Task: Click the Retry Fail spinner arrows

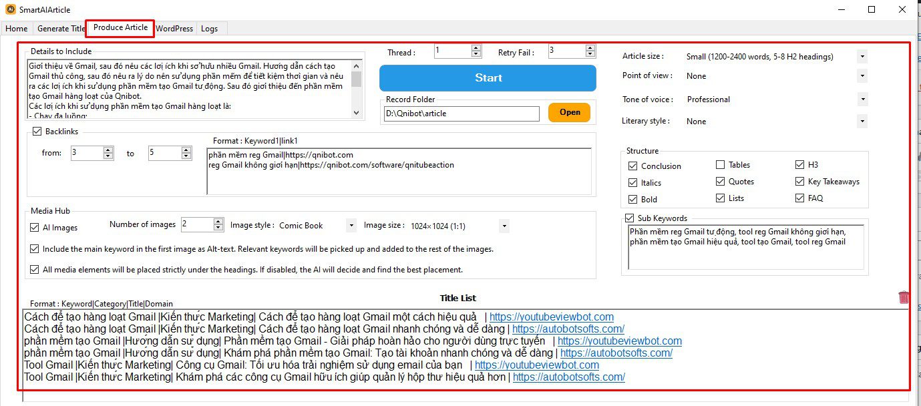Action: tap(590, 51)
